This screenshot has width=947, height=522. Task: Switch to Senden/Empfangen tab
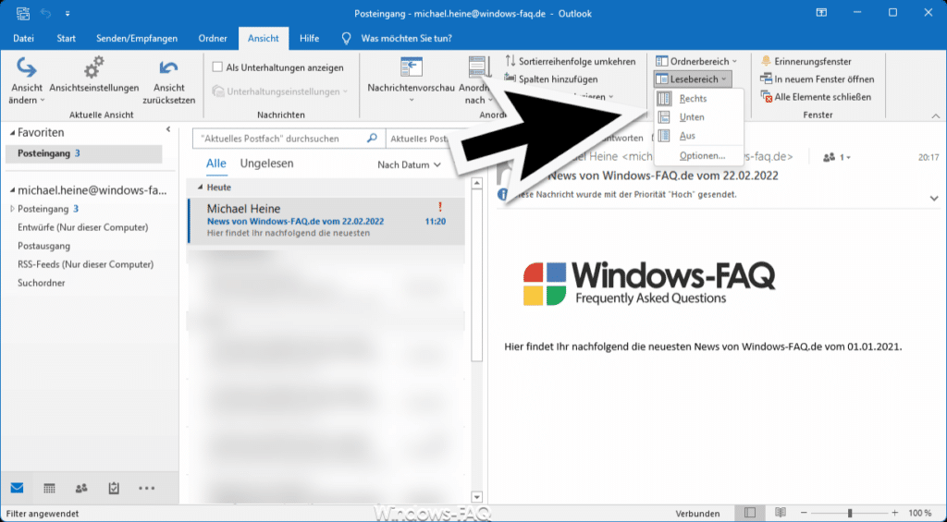coord(137,38)
